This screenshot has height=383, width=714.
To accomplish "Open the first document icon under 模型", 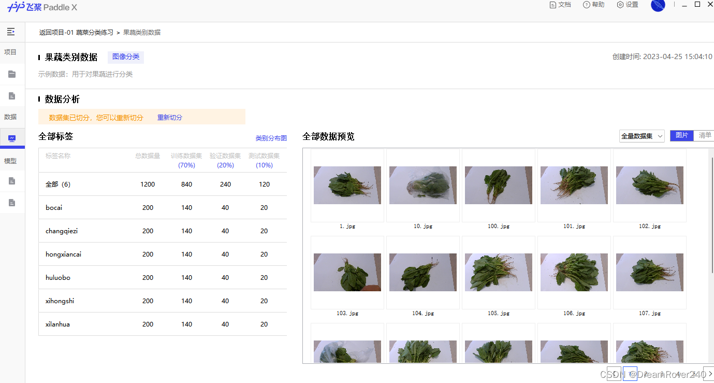I will 11,181.
